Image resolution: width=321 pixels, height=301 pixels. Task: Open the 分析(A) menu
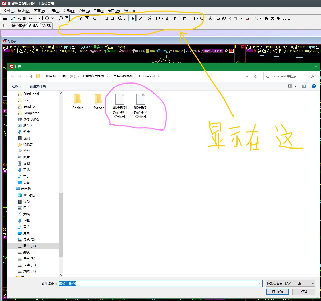click(84, 11)
